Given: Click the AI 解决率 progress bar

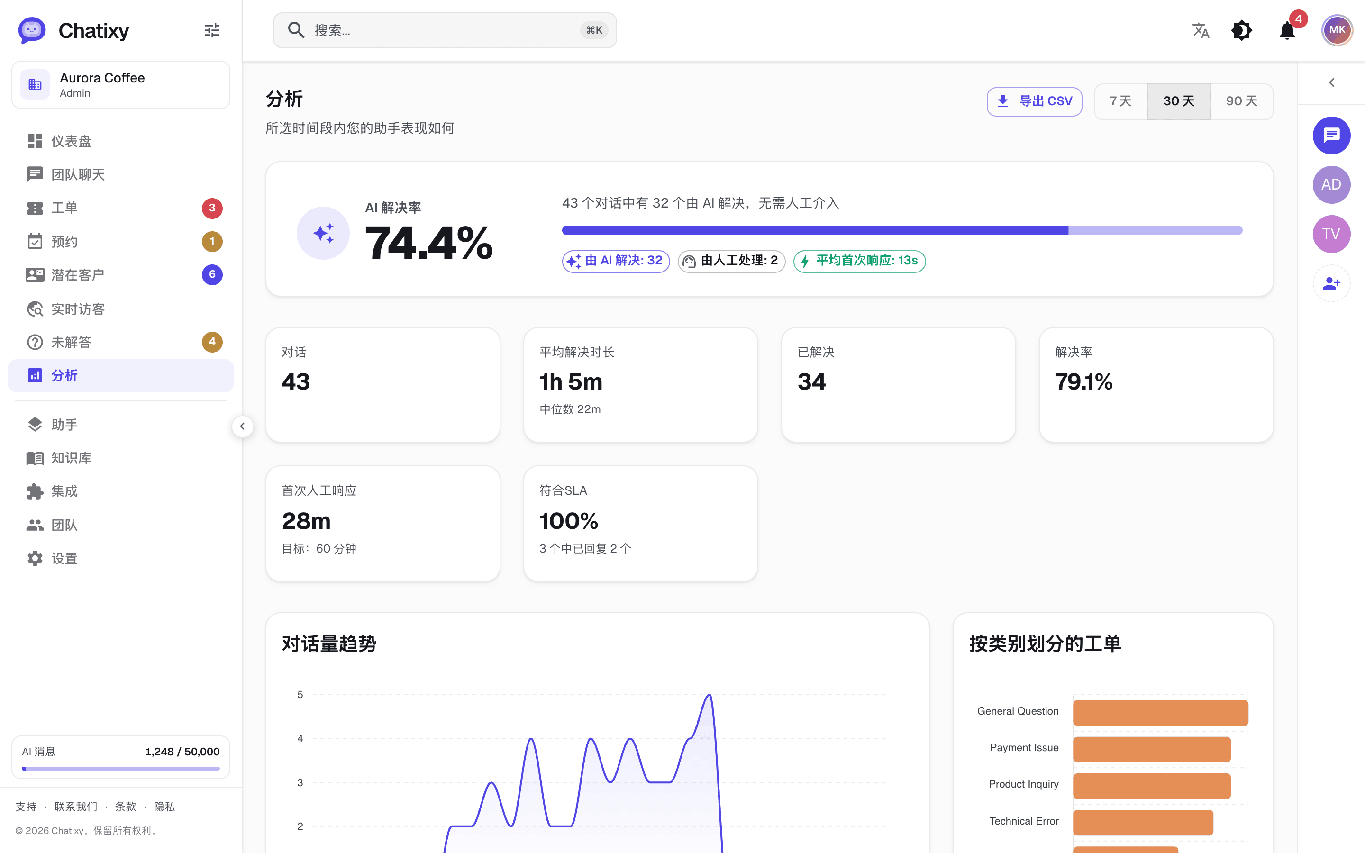Looking at the screenshot, I should 902,230.
